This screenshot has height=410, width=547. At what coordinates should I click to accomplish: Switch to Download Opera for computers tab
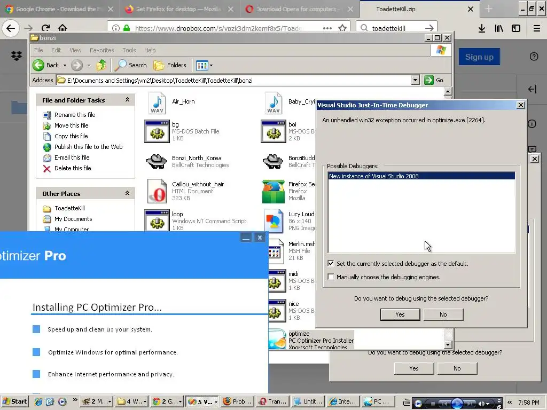pyautogui.click(x=299, y=9)
